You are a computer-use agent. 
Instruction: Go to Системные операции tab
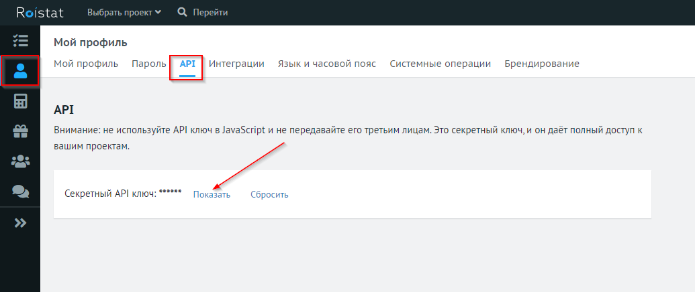click(440, 64)
